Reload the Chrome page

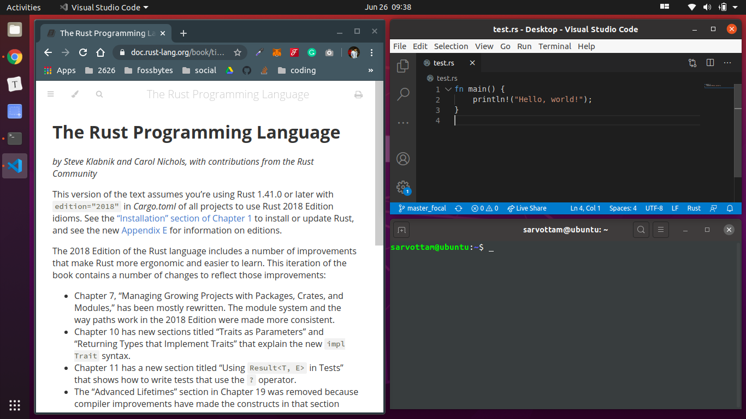tap(83, 52)
